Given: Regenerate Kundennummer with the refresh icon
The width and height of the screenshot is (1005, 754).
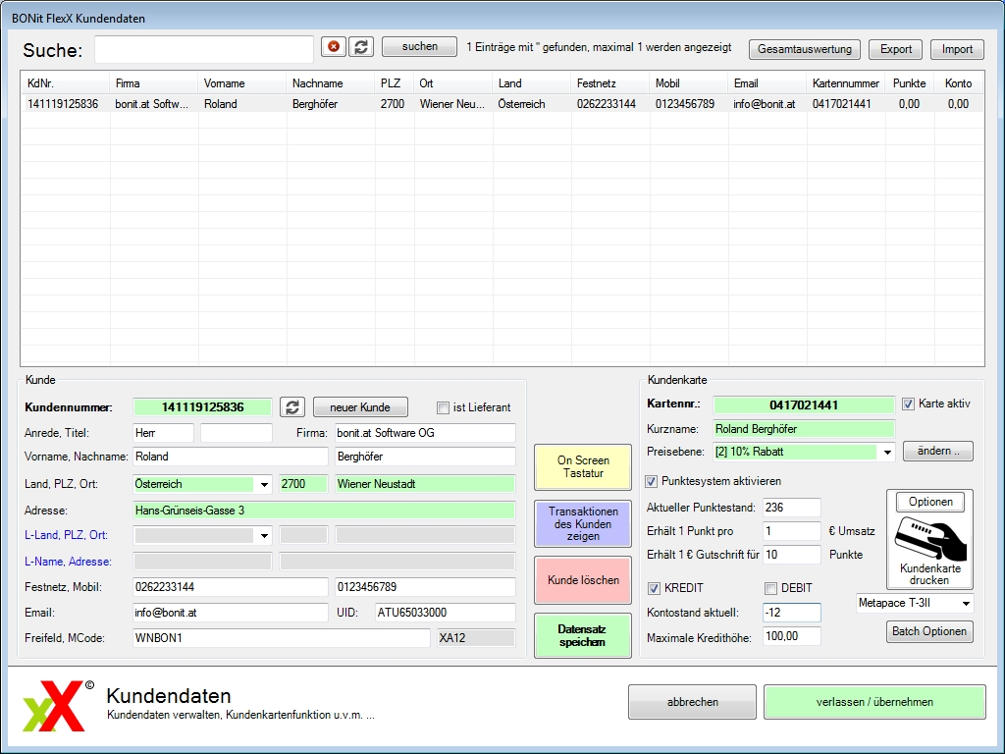Looking at the screenshot, I should coord(292,407).
